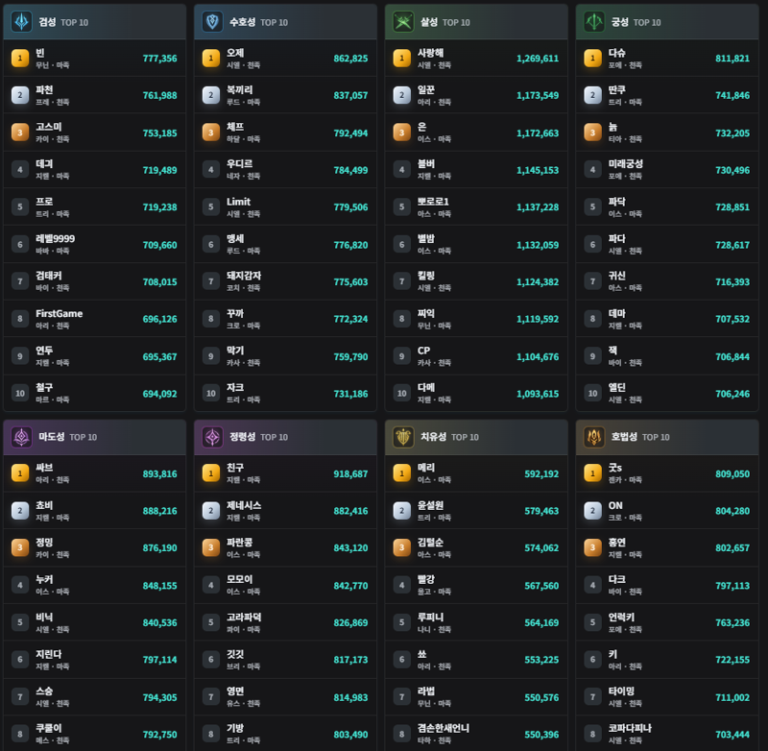Click rank 10 badge beside 1,093,615

tap(401, 394)
